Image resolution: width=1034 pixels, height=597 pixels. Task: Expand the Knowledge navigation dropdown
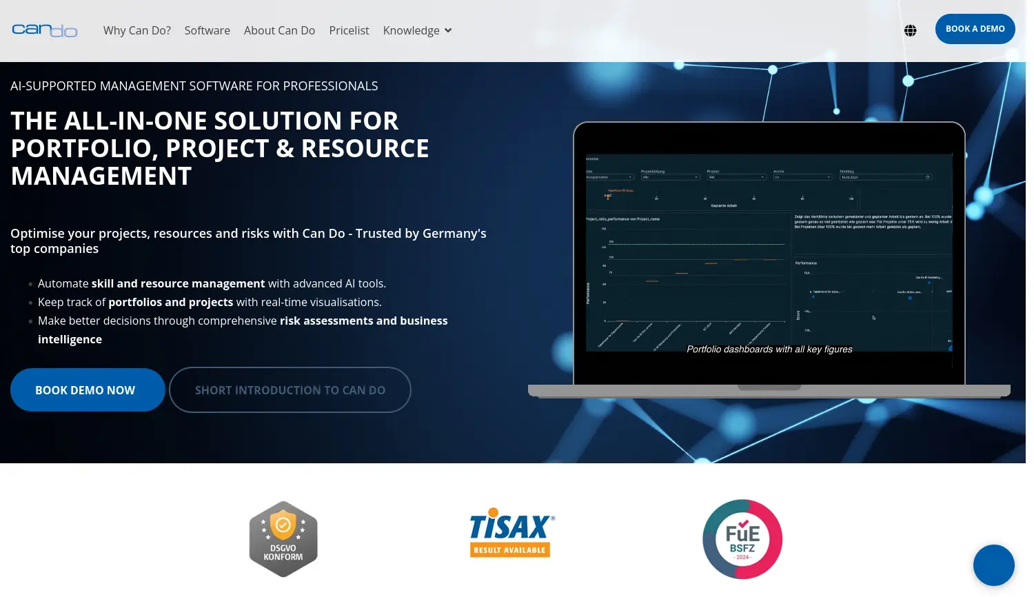tap(416, 30)
